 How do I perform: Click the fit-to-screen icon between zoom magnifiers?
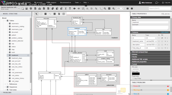point(109,8)
